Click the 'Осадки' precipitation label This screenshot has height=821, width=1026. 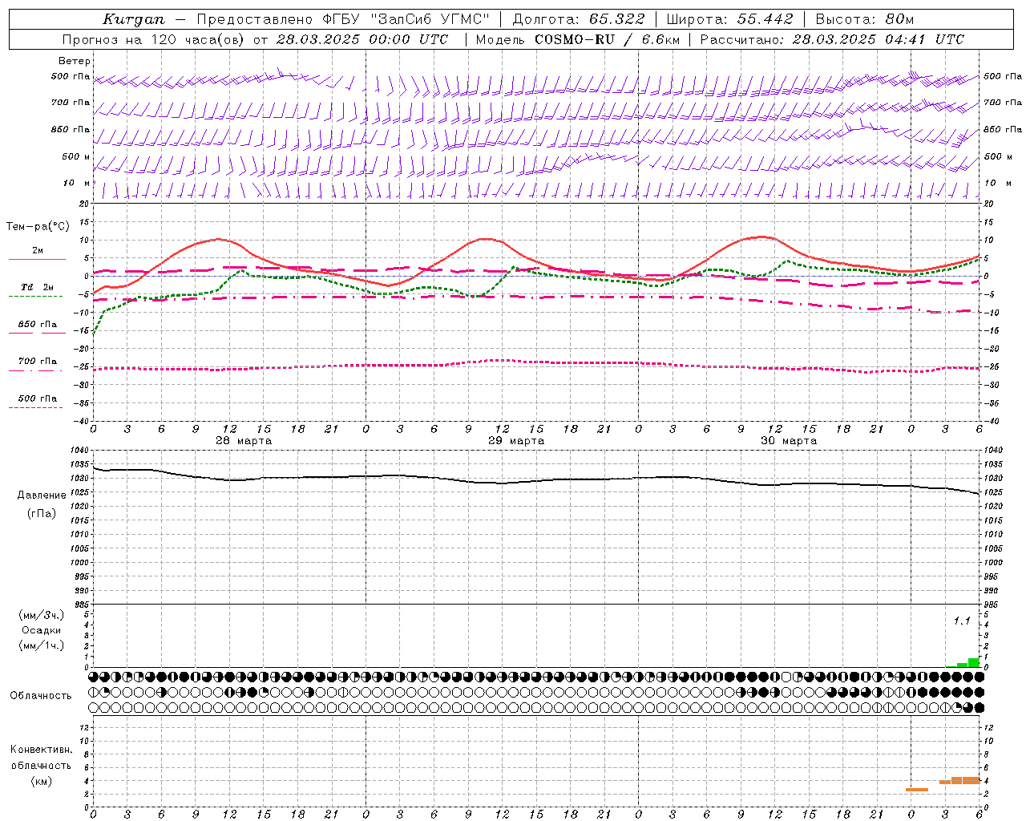42,630
